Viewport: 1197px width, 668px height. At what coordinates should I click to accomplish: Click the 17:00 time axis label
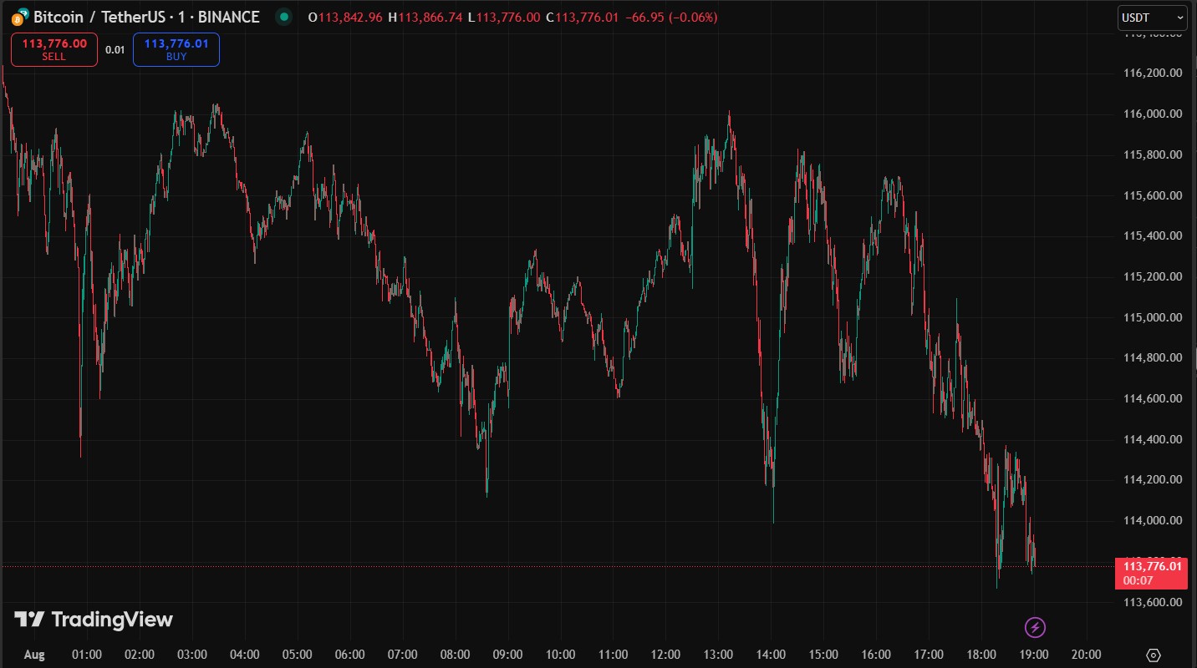click(929, 655)
